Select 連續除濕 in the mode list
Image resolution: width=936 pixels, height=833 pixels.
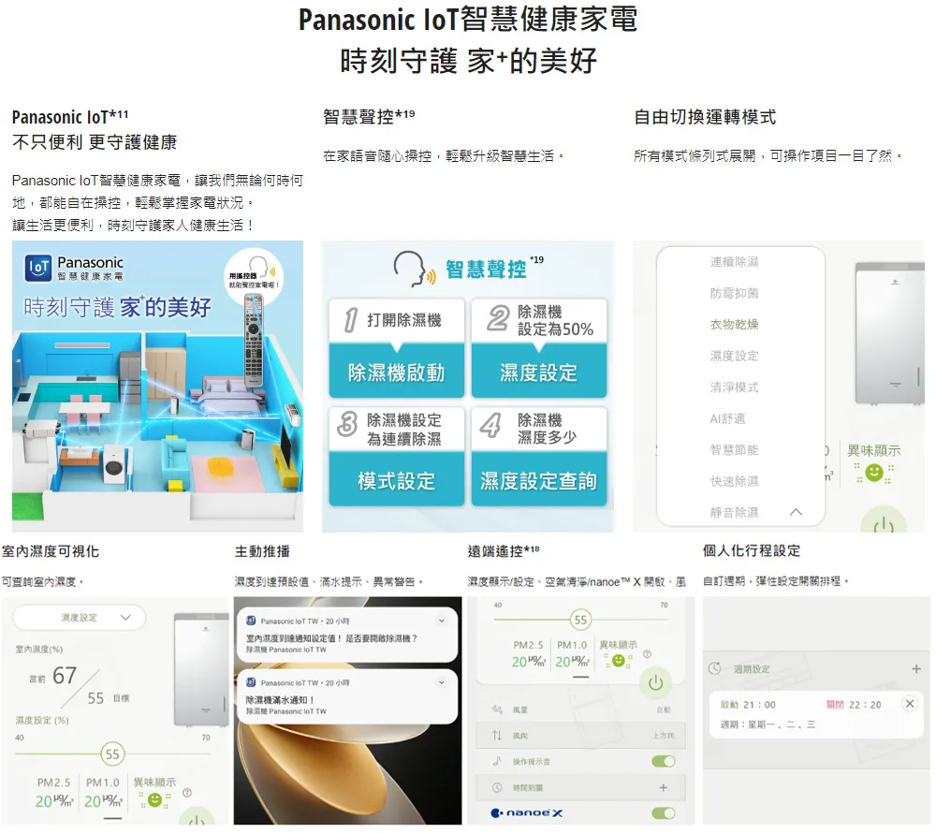tap(734, 262)
